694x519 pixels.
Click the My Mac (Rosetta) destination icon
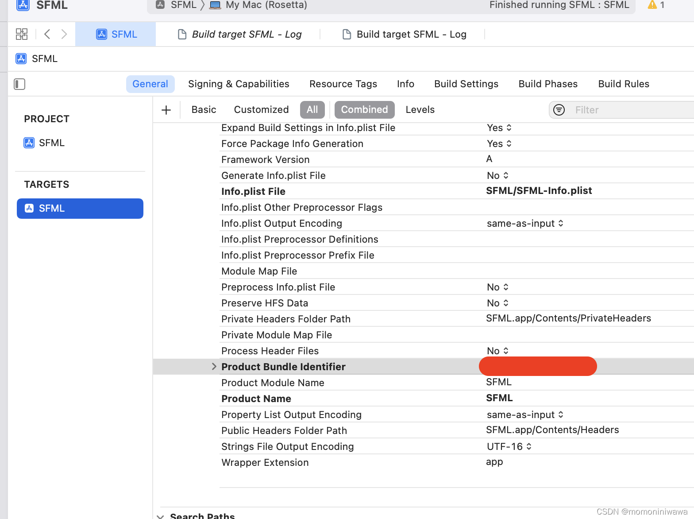click(x=215, y=5)
